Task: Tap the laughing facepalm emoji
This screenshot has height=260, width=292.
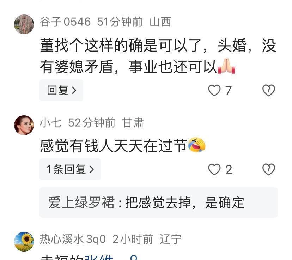Action: click(197, 145)
